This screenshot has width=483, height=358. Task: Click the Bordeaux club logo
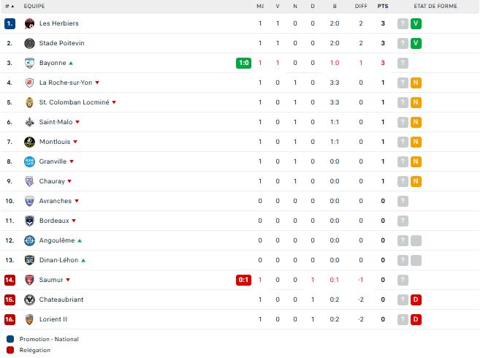(x=29, y=221)
